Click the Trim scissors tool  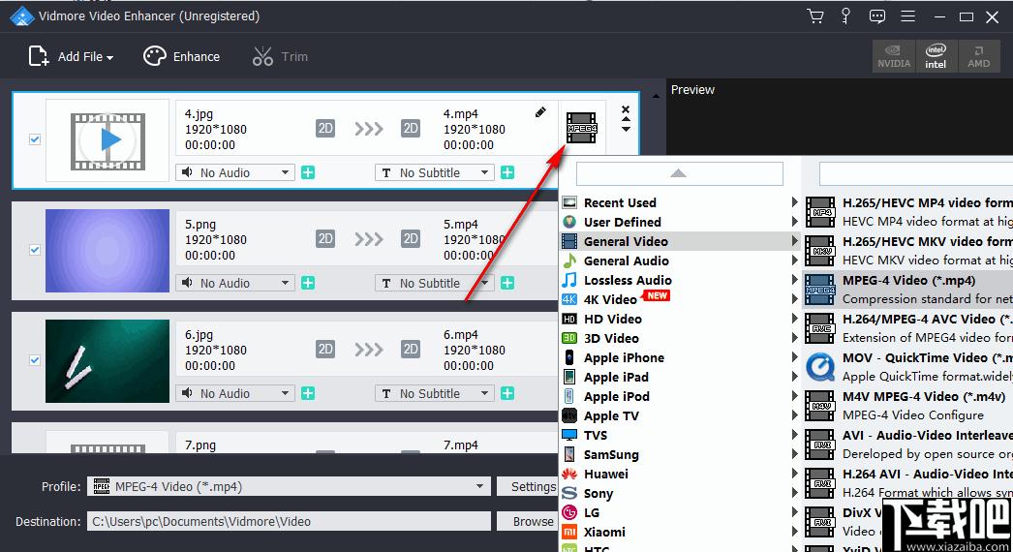tap(280, 57)
